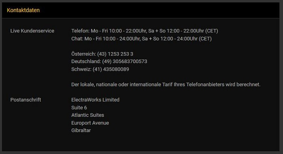
Task: Click the (41) Switzerland country code
Action: (97, 69)
